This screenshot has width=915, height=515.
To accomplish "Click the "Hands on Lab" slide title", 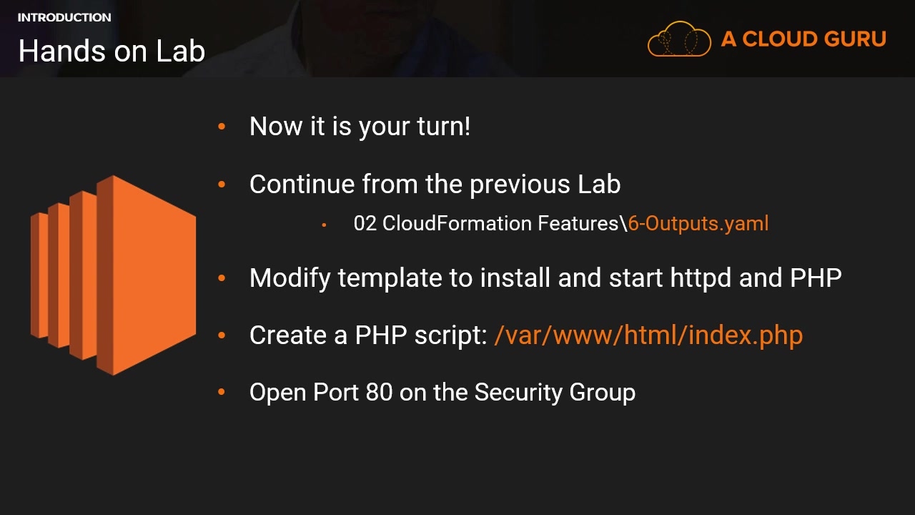I will [x=112, y=51].
